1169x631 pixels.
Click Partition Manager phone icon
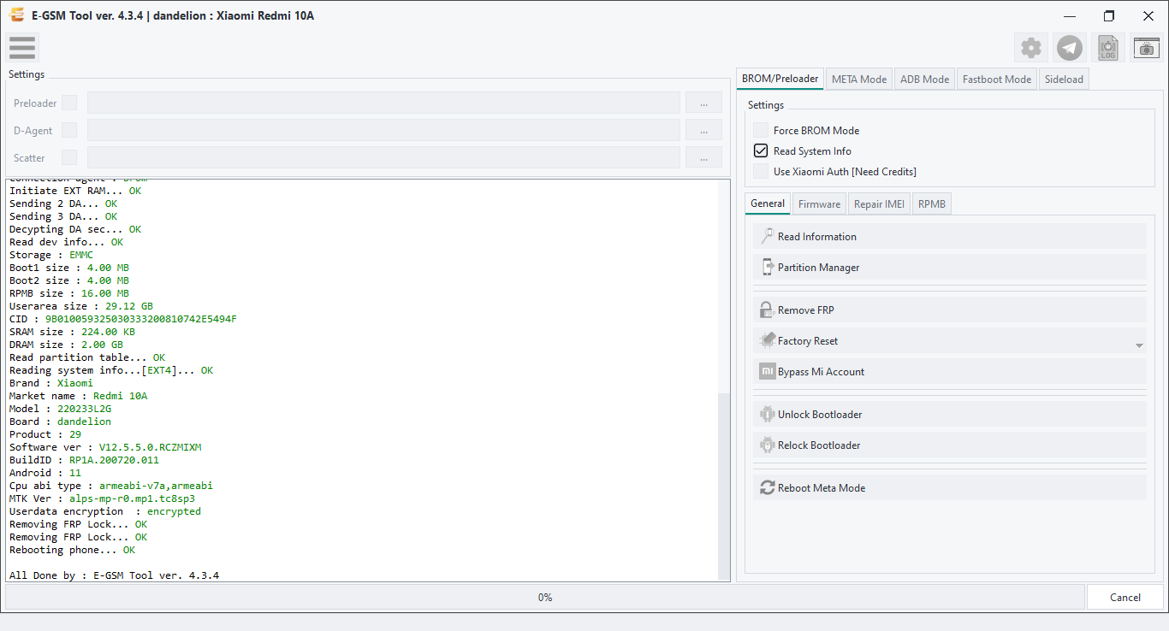[767, 268]
